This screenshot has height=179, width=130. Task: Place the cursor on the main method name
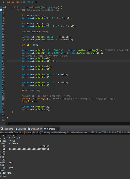38,7
